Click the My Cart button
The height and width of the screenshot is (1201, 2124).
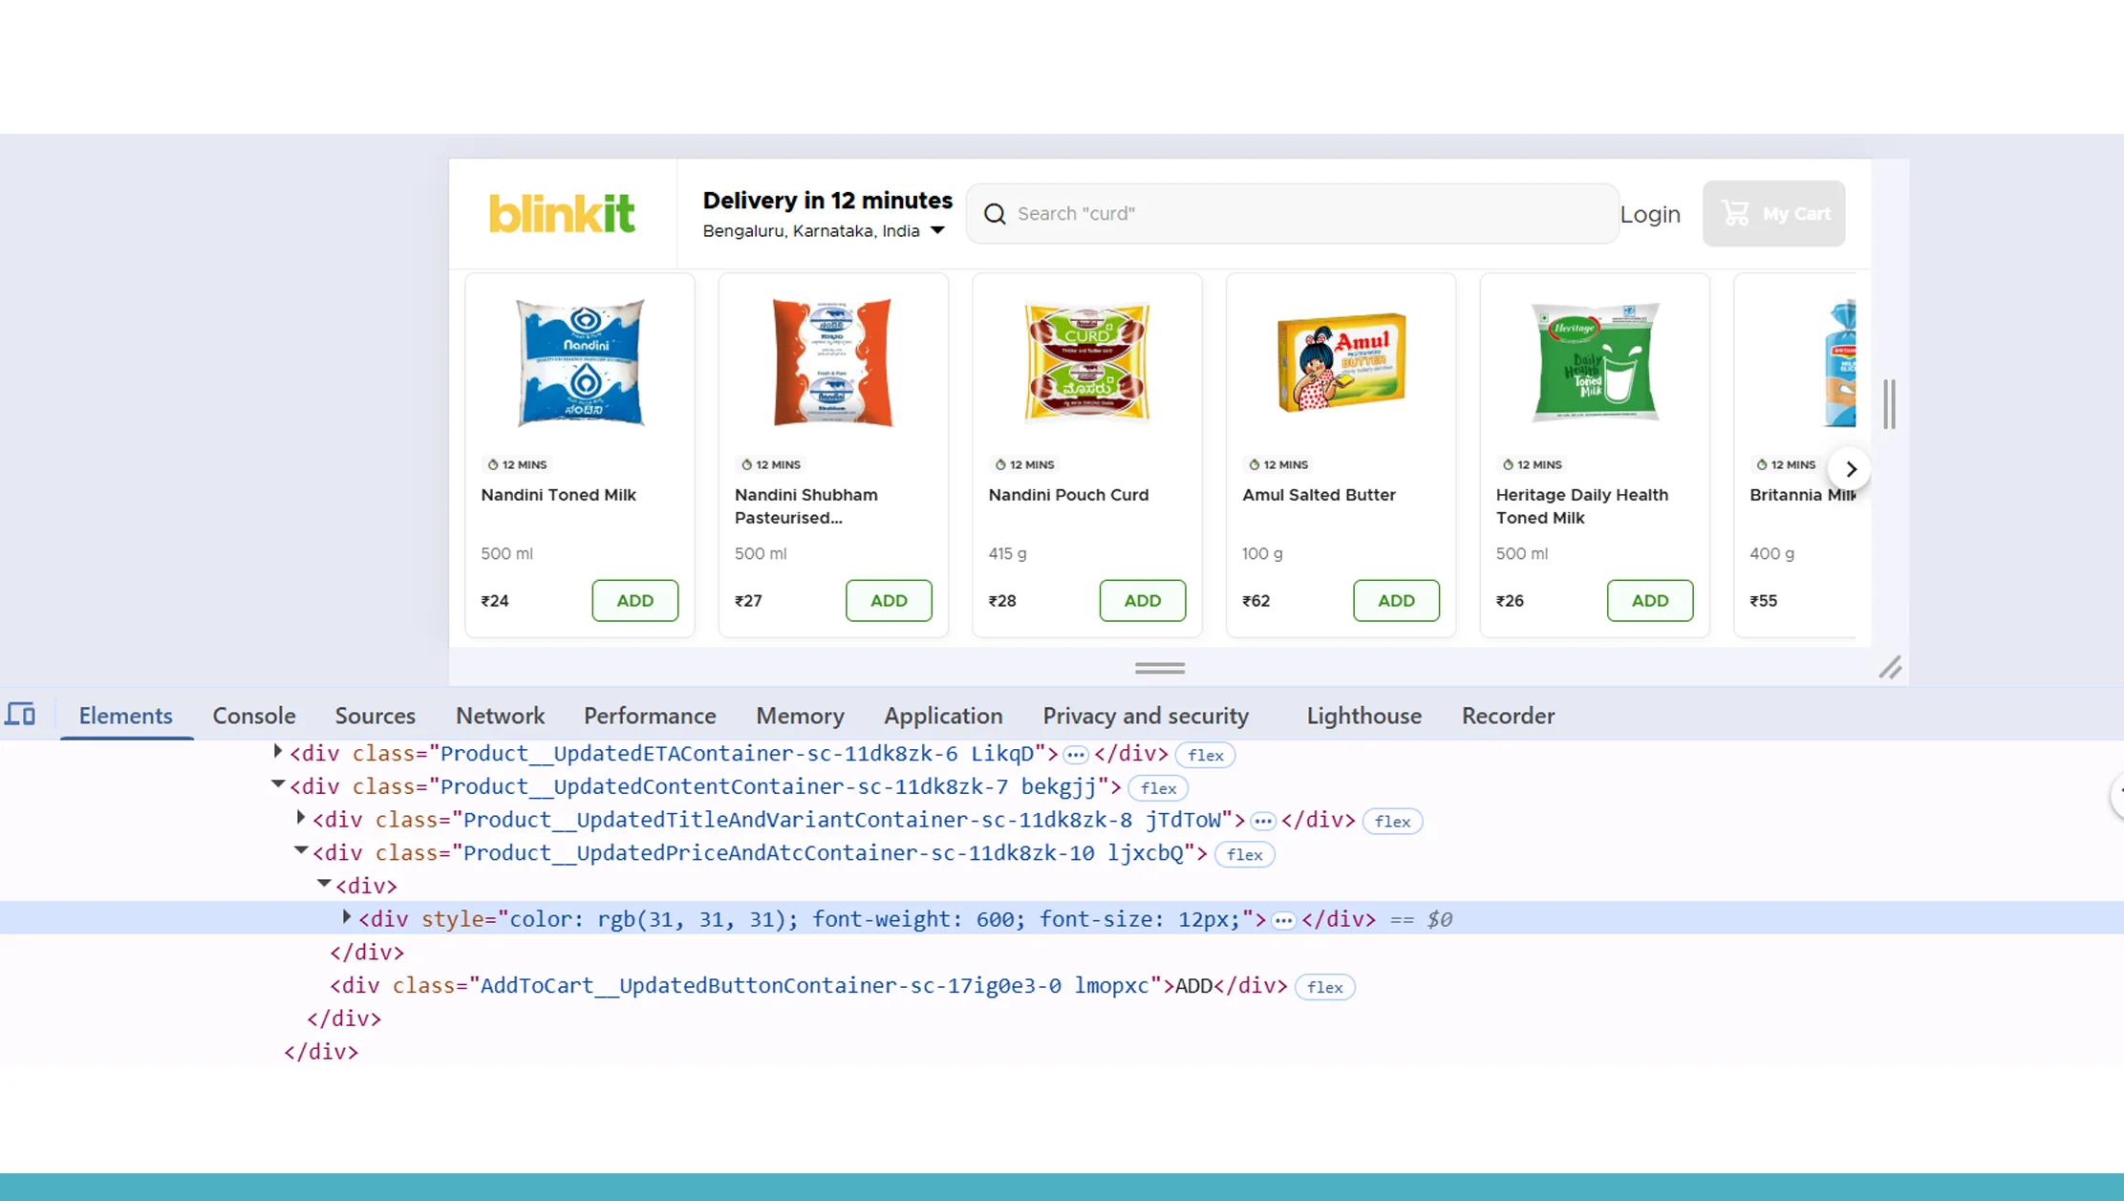(x=1773, y=213)
